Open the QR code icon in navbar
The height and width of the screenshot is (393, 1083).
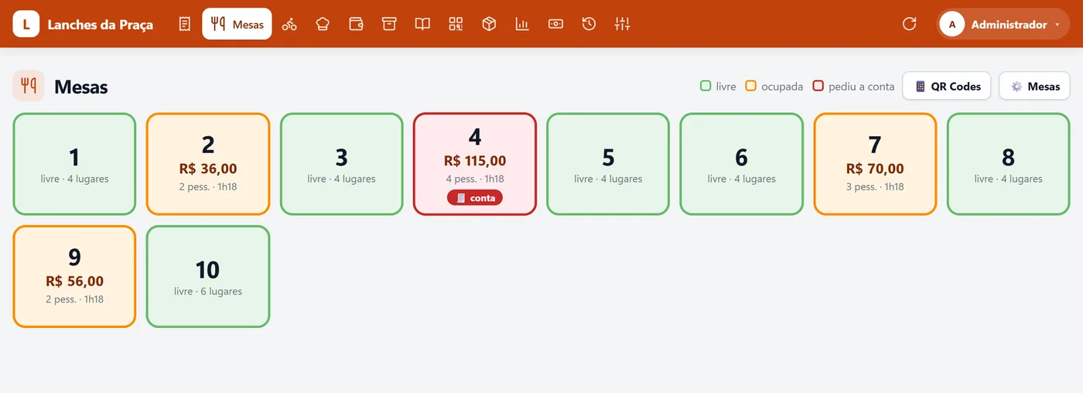tap(456, 24)
